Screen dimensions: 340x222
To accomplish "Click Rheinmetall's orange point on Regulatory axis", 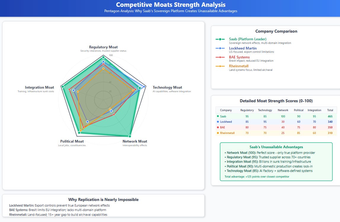I will click(x=103, y=68).
